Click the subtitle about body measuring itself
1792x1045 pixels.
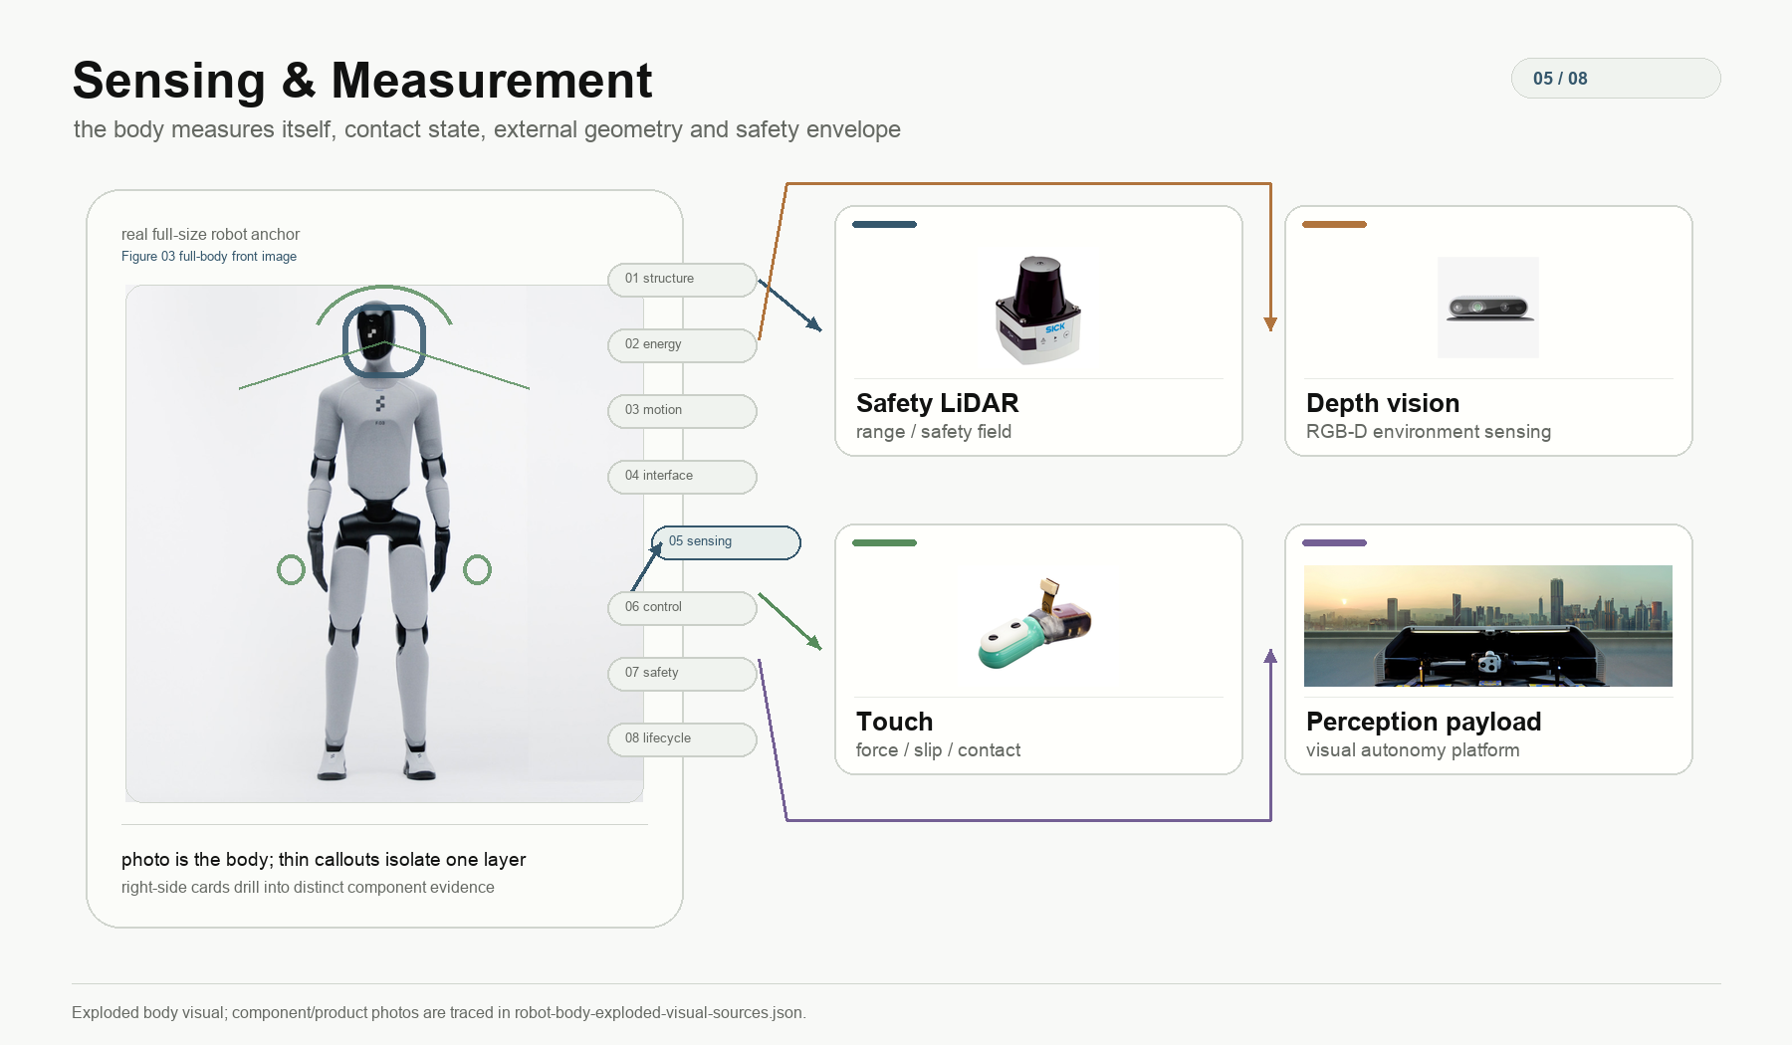pos(487,130)
